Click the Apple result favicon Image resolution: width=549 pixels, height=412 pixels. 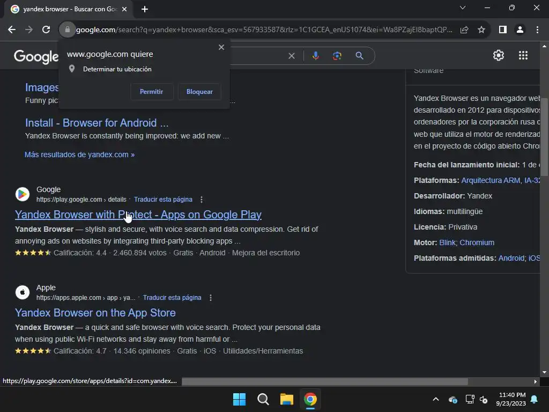[x=23, y=292]
